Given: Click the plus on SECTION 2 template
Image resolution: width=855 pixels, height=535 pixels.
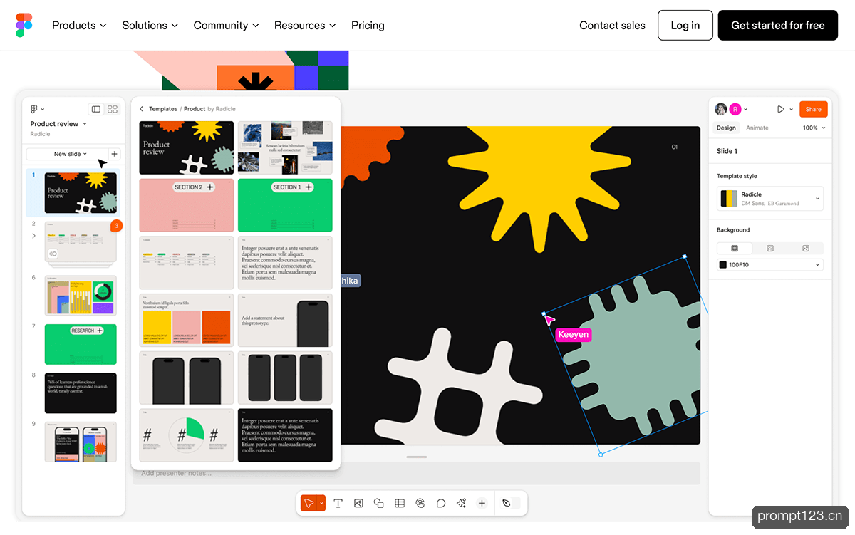Looking at the screenshot, I should tap(210, 187).
